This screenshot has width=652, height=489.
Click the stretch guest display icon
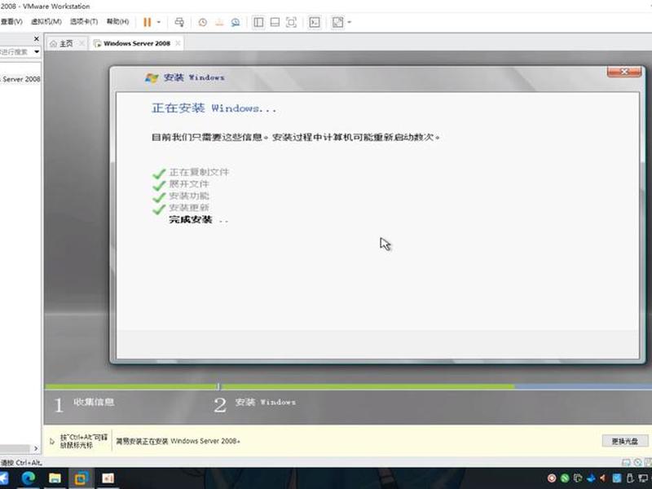pyautogui.click(x=338, y=22)
